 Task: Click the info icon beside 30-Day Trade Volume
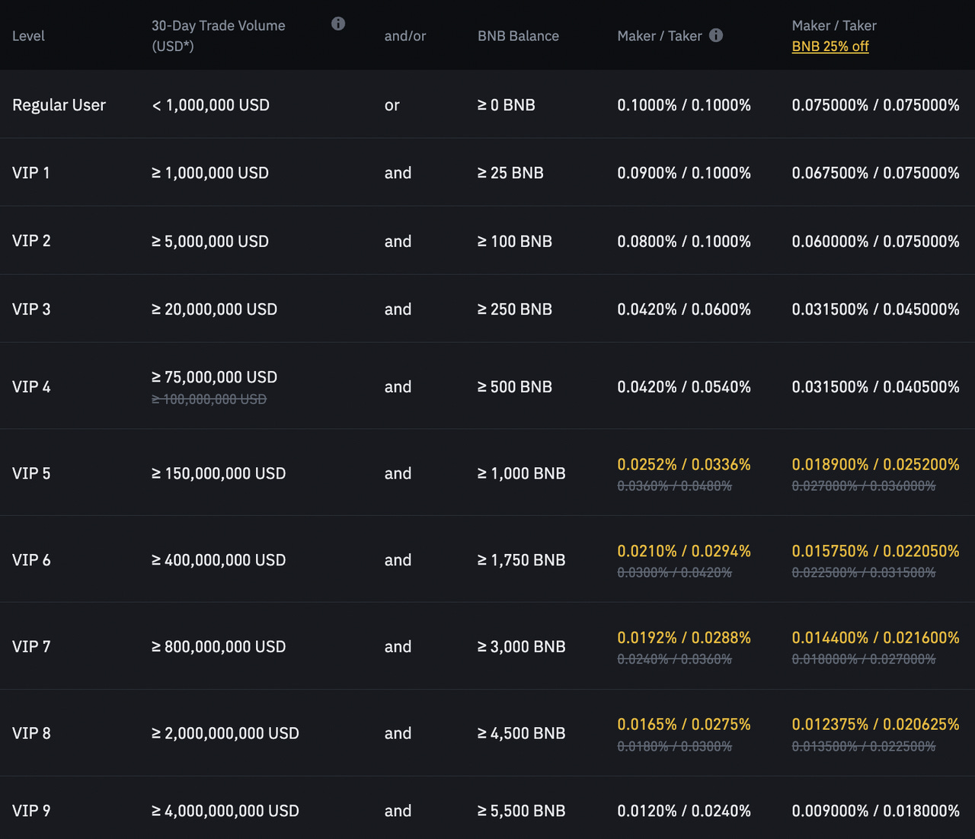tap(338, 24)
